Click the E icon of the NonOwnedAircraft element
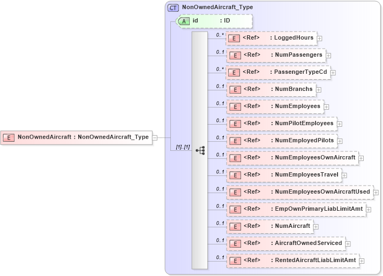Image resolution: width=383 pixels, height=276 pixels. tap(9, 137)
